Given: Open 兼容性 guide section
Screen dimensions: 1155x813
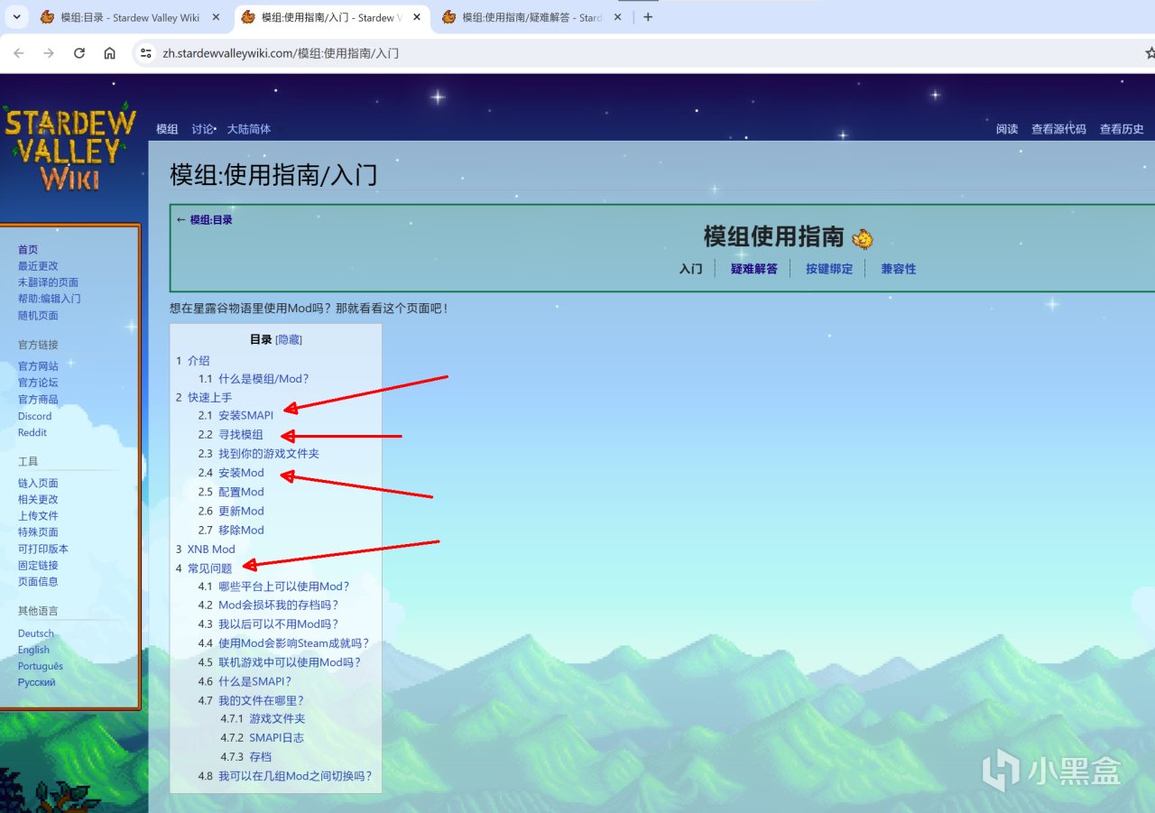Looking at the screenshot, I should pyautogui.click(x=899, y=269).
